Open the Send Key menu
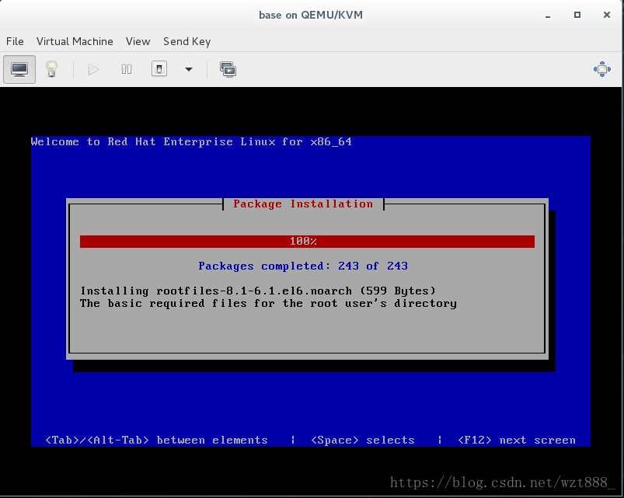Image resolution: width=624 pixels, height=498 pixels. pyautogui.click(x=187, y=41)
